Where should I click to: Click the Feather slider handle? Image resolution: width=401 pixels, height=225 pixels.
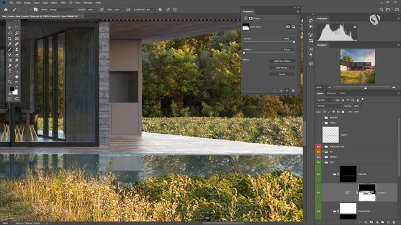[x=244, y=52]
